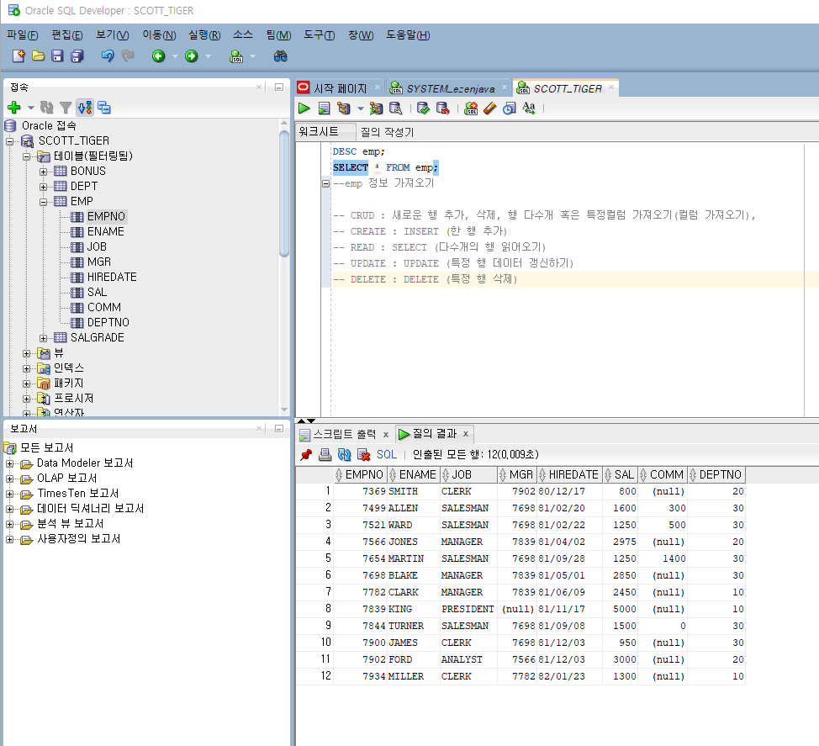Toggle schema browser icon in connections toolbar
Image resolution: width=819 pixels, height=746 pixels.
85,108
